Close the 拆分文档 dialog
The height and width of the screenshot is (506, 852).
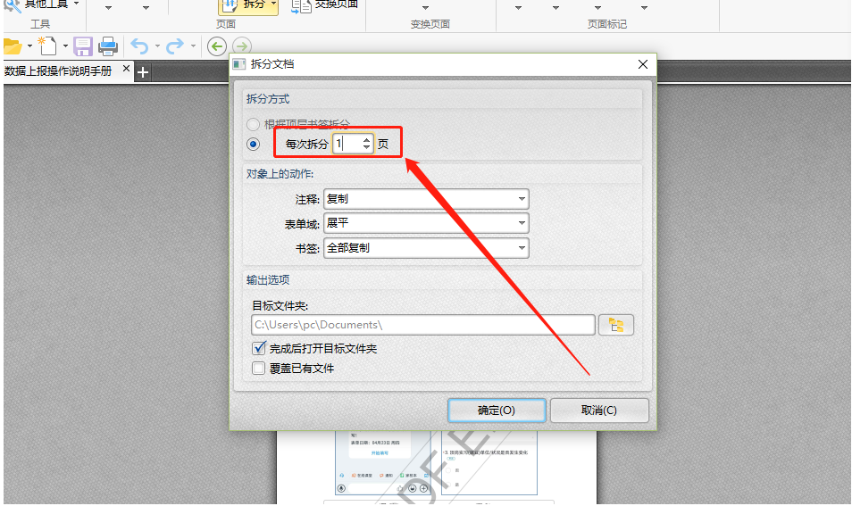coord(643,64)
